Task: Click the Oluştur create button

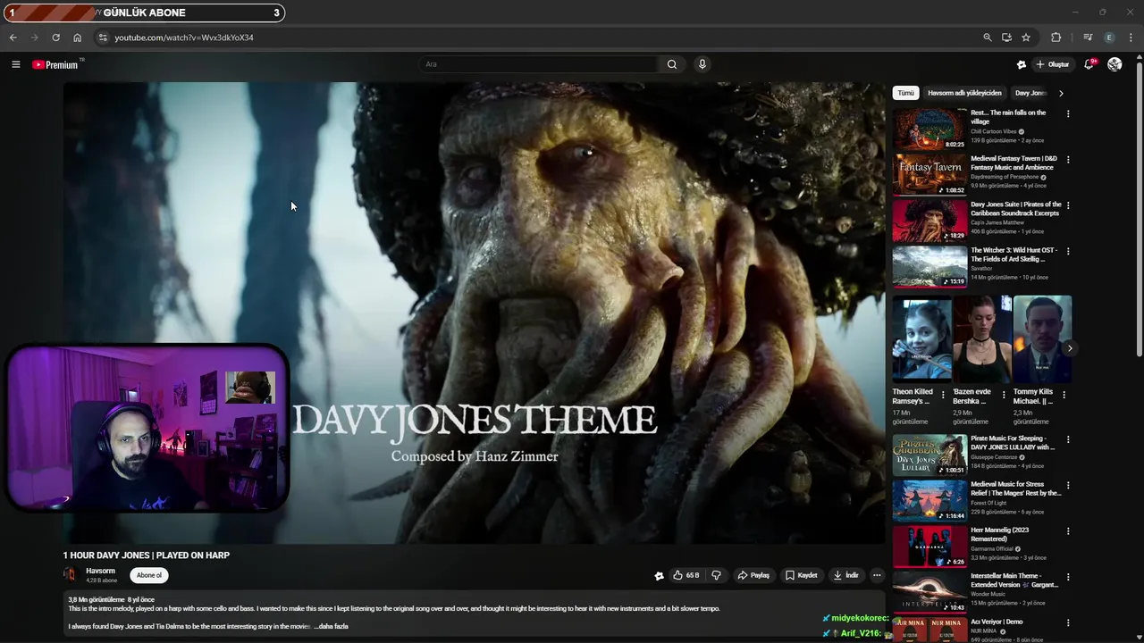Action: (1052, 64)
